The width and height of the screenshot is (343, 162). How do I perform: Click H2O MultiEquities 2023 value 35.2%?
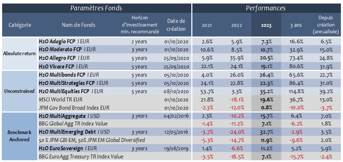266,92
